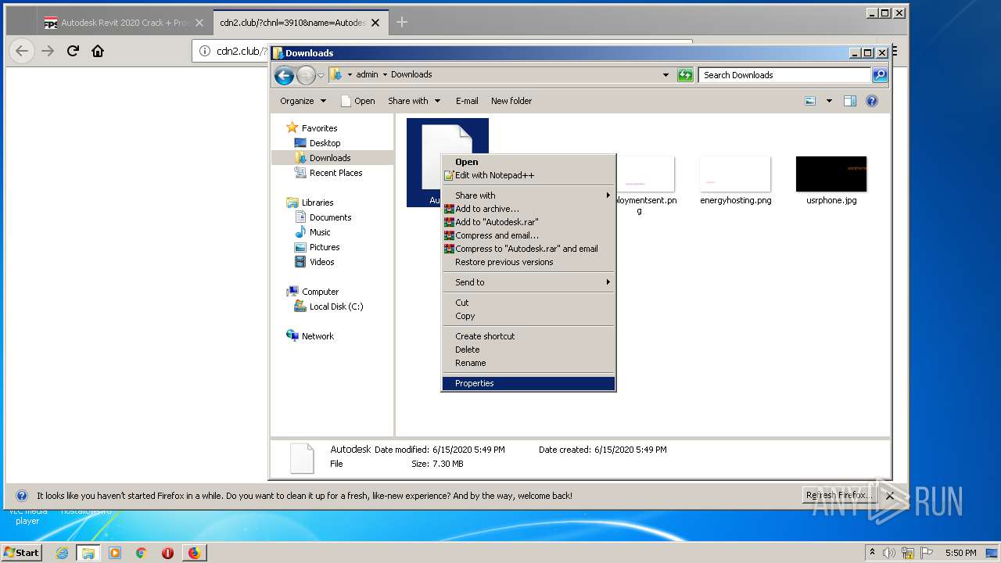This screenshot has height=563, width=1001.
Task: Choose Rename from the context menu
Action: (x=529, y=363)
